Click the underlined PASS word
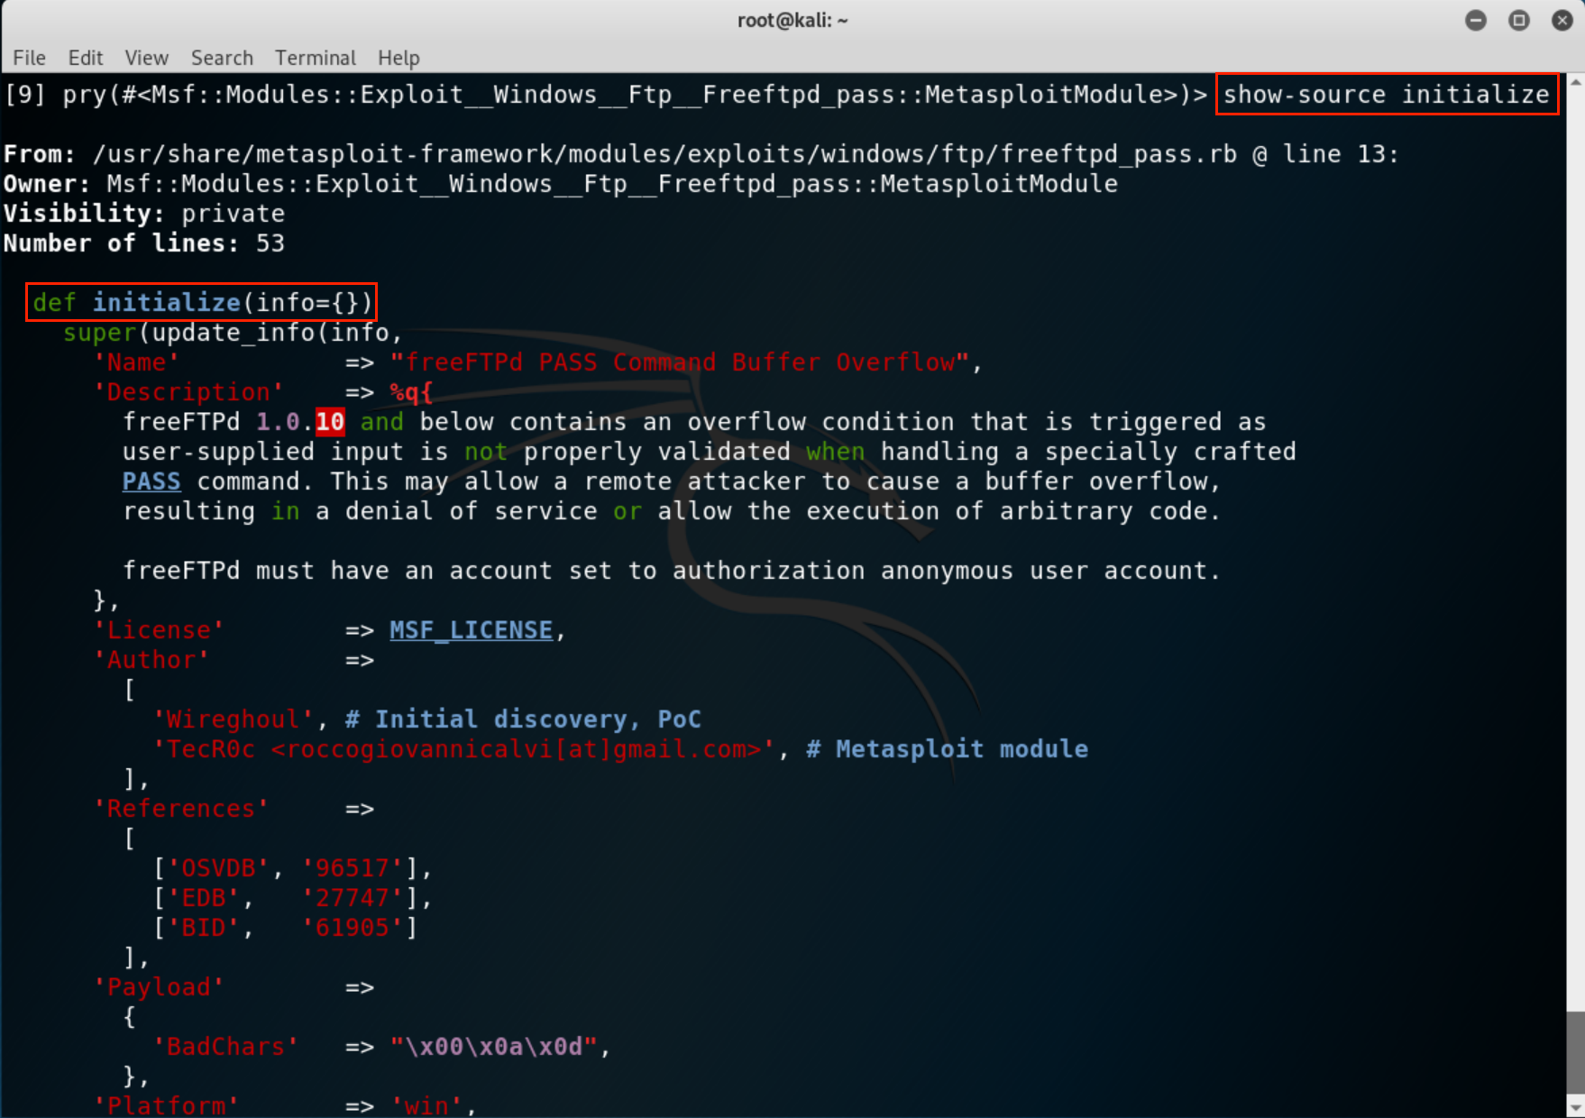Viewport: 1585px width, 1118px height. [x=151, y=481]
